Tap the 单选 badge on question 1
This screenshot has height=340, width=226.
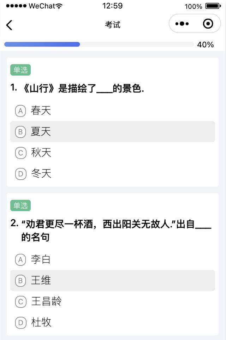tap(20, 70)
